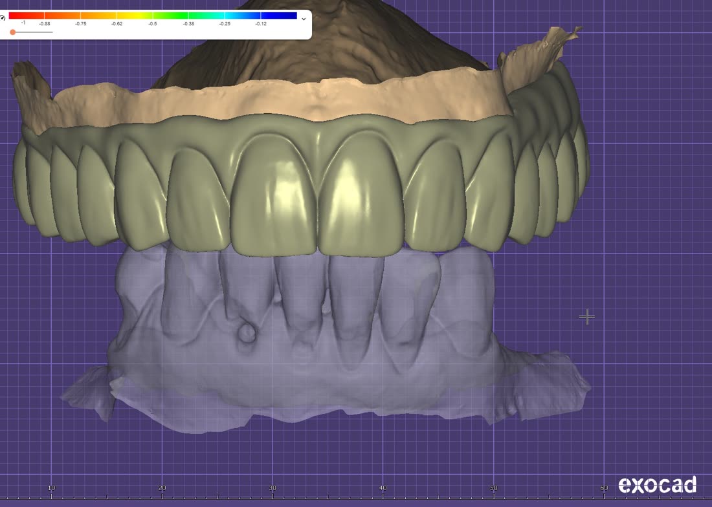Click the gauge icon beside the color scale
This screenshot has height=507, width=712.
coord(3,17)
